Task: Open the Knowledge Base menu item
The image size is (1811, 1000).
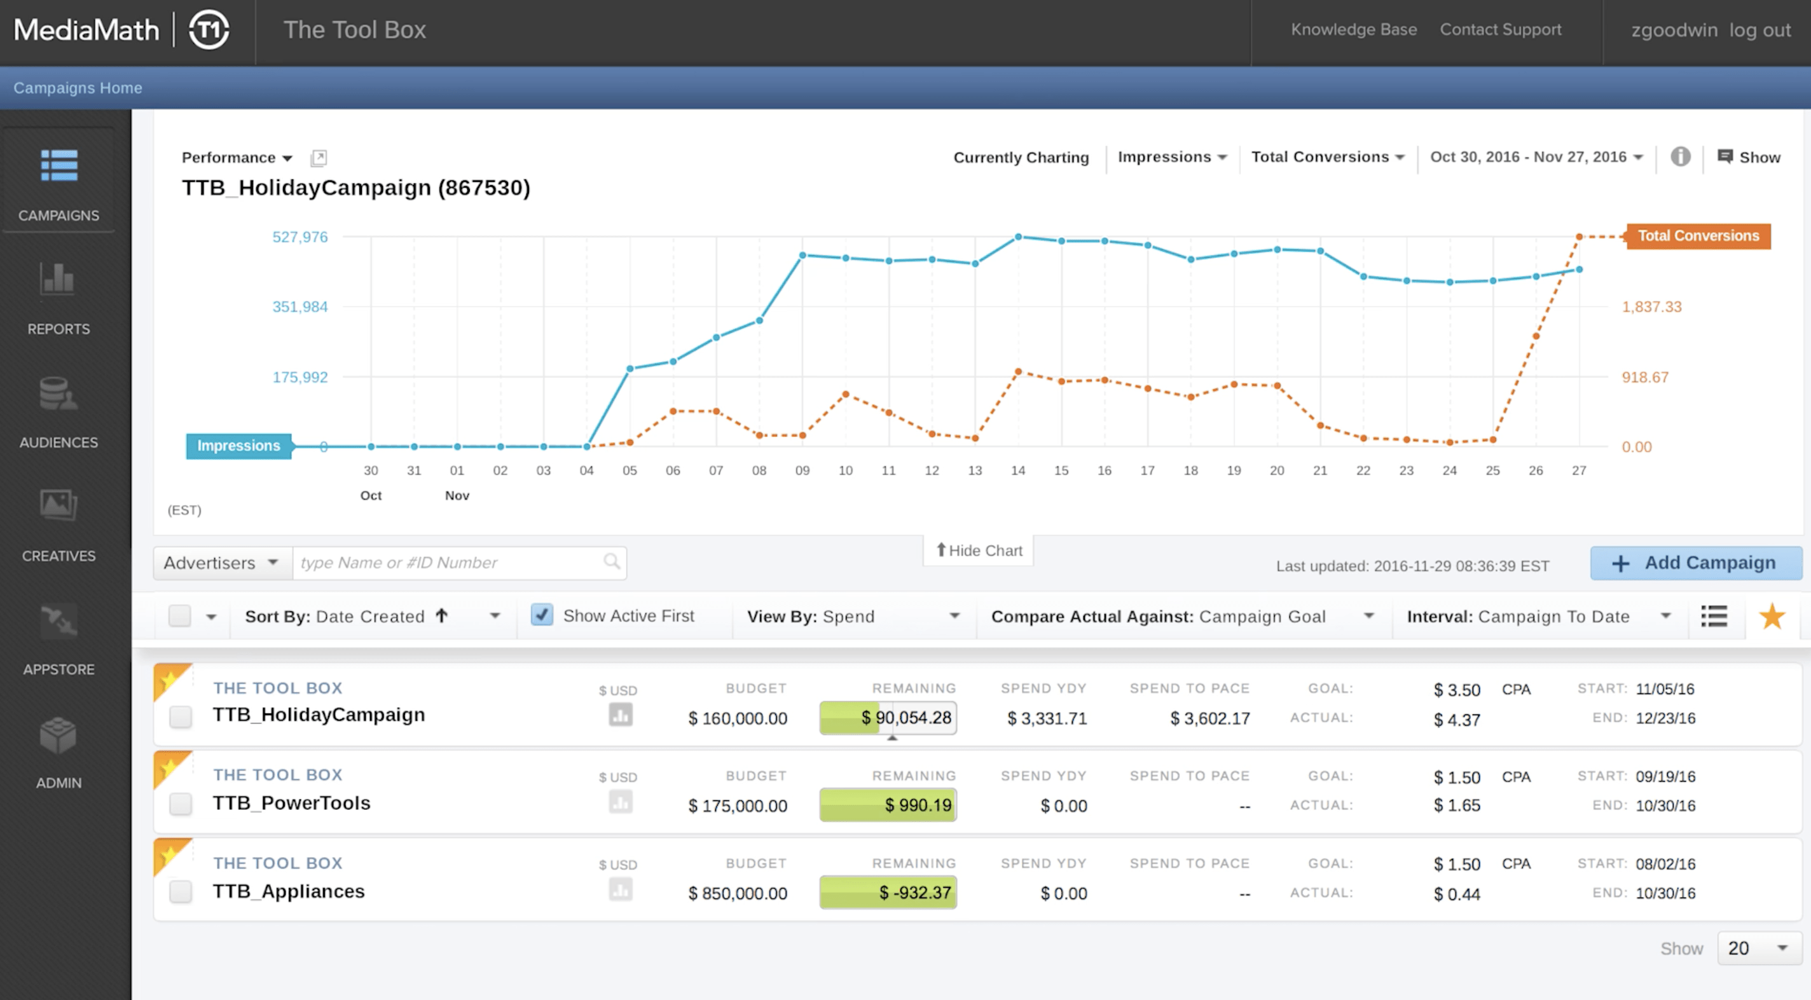Action: pos(1353,29)
